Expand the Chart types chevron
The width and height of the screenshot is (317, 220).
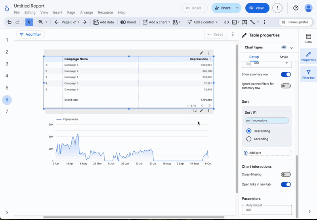pos(292,48)
